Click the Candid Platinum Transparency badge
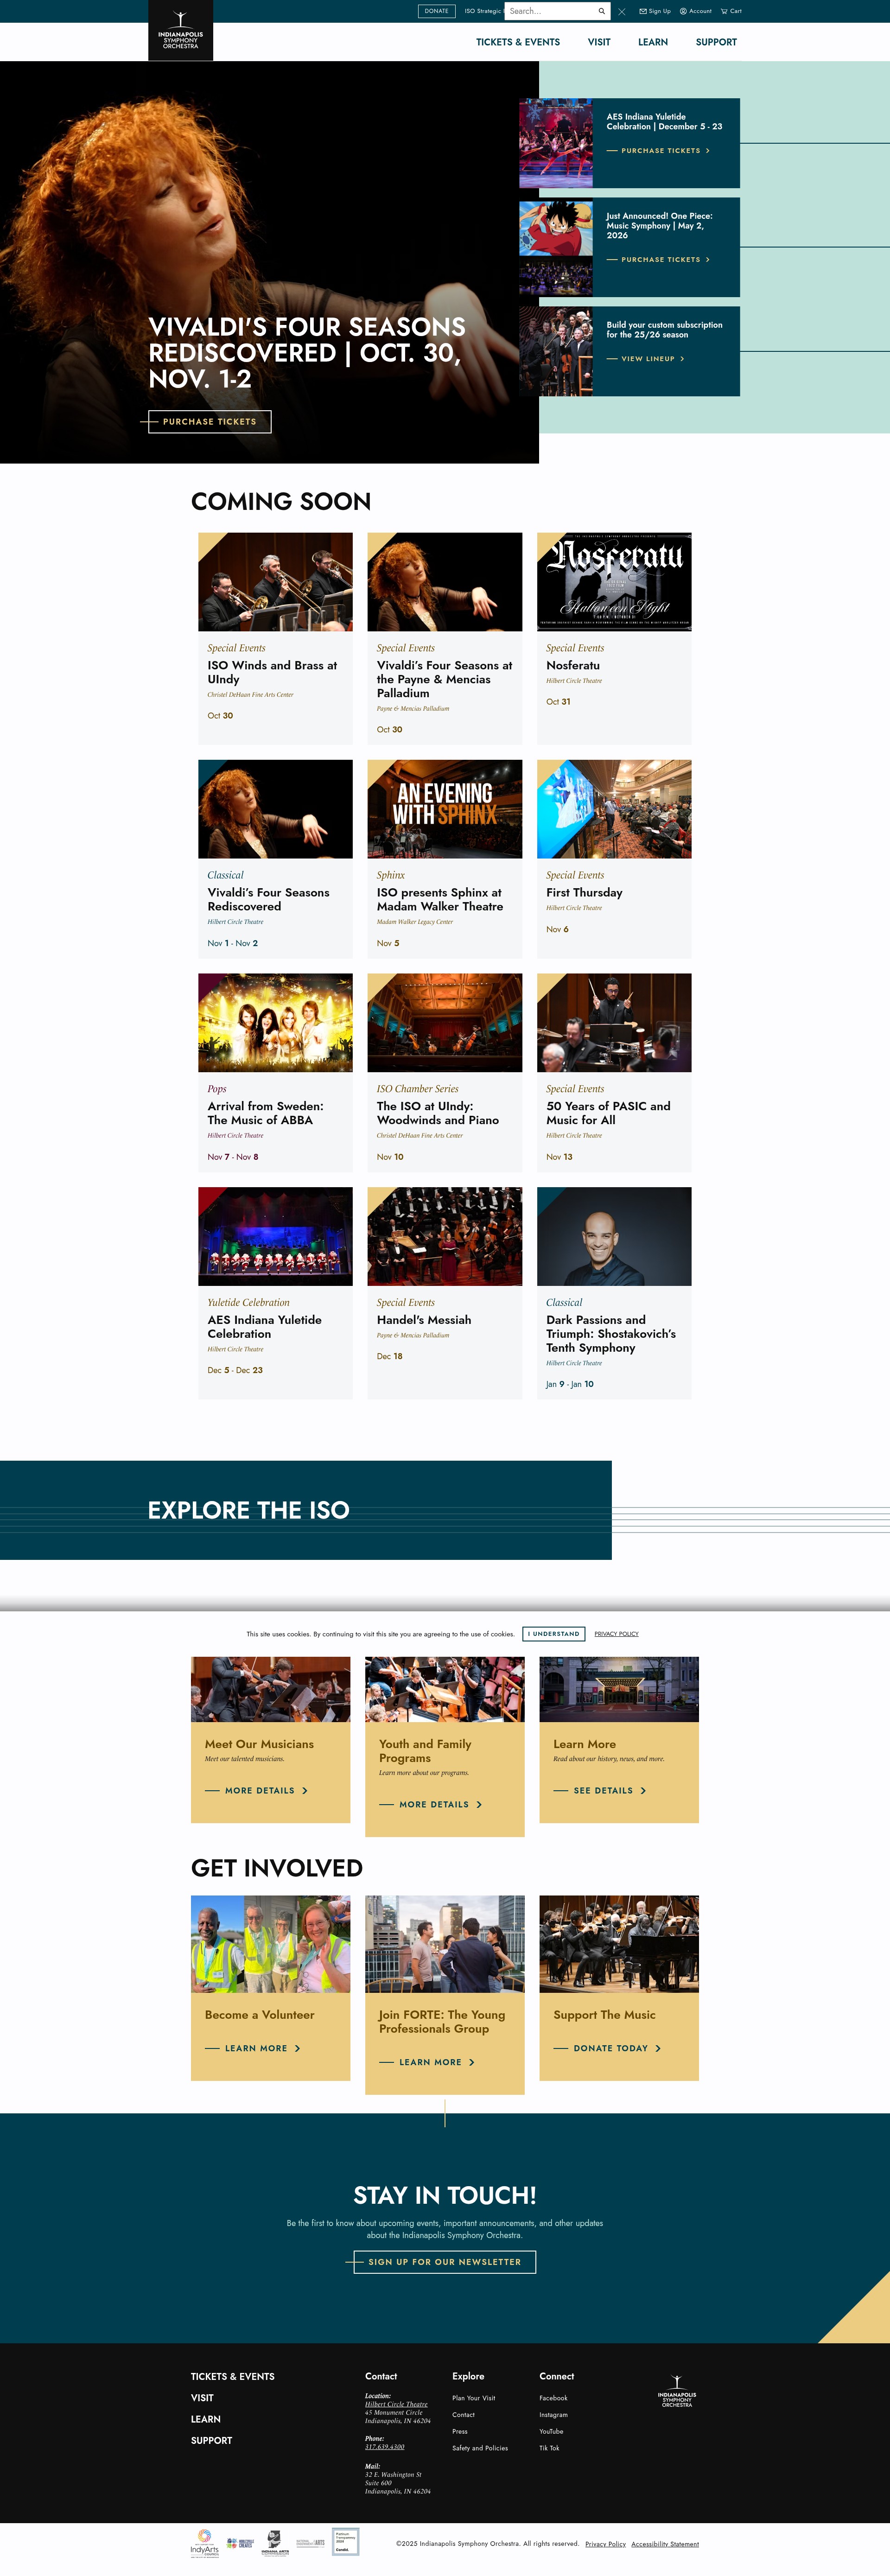The image size is (890, 2576). [345, 2542]
